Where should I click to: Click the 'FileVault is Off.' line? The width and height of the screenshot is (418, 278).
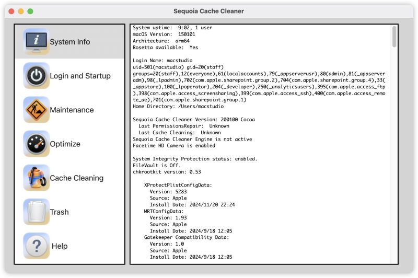click(x=157, y=165)
